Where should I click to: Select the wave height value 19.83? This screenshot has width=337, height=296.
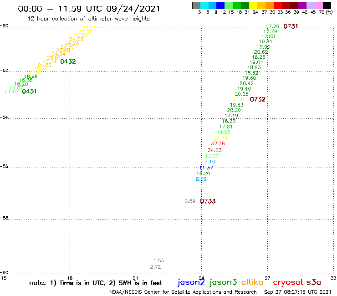(x=237, y=105)
